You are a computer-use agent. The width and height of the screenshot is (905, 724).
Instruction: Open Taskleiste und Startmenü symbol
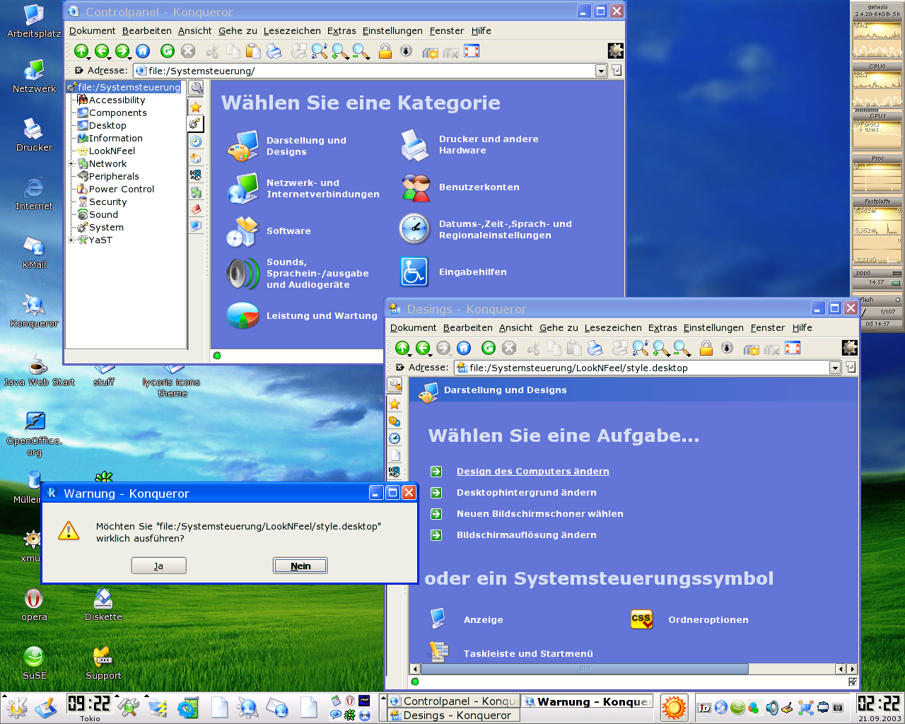coord(511,652)
